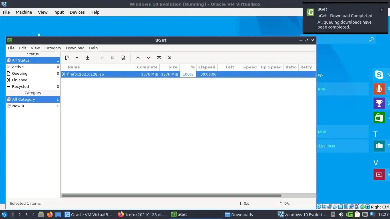Switch to workspace 2 in the taskbar

tap(19, 215)
